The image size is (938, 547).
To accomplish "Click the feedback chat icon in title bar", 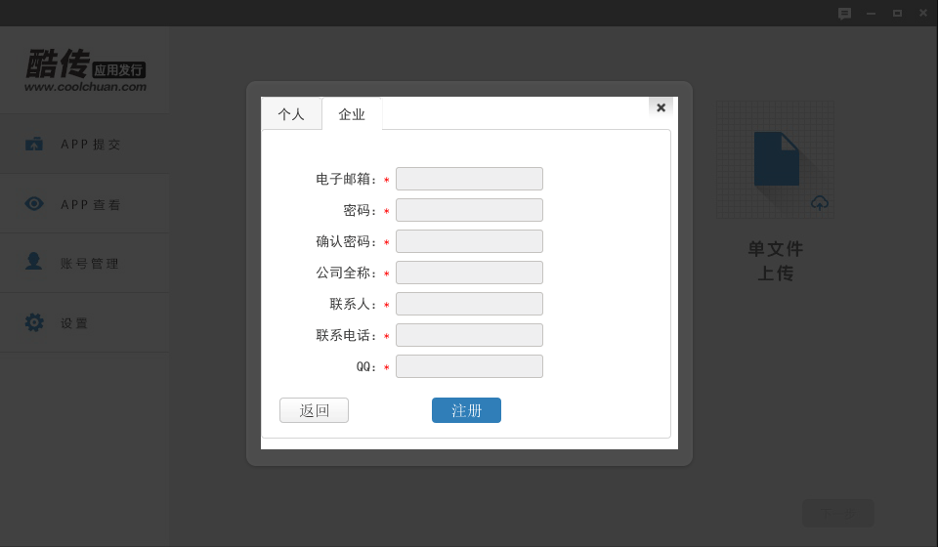I will pyautogui.click(x=844, y=13).
